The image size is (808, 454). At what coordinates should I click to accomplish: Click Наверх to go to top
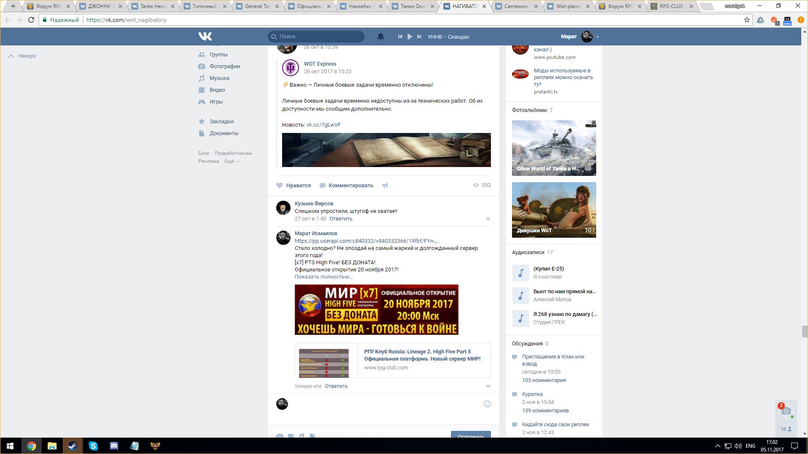(22, 56)
